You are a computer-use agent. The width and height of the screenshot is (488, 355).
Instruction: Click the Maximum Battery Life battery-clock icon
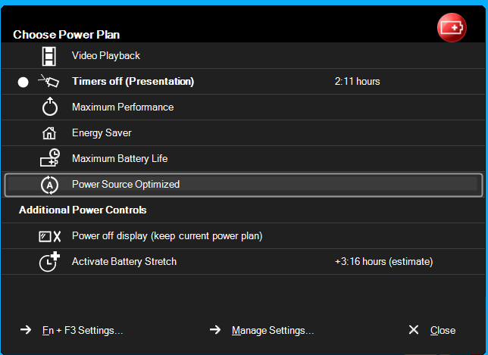[49, 159]
